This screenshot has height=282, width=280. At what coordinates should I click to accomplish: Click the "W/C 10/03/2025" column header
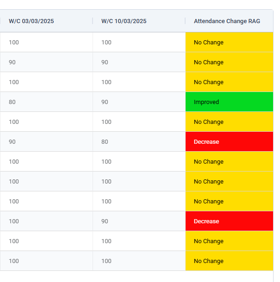[x=124, y=21]
